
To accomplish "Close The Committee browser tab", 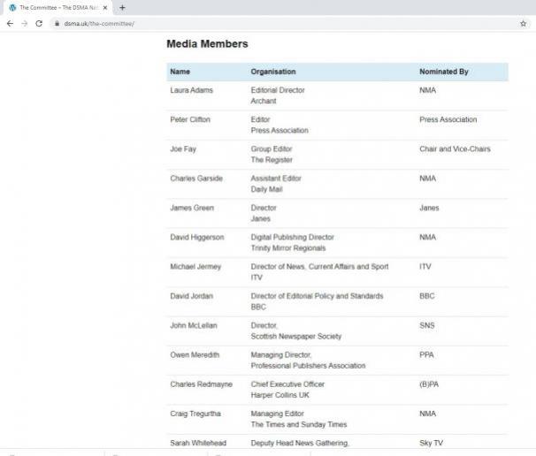I will click(x=104, y=7).
